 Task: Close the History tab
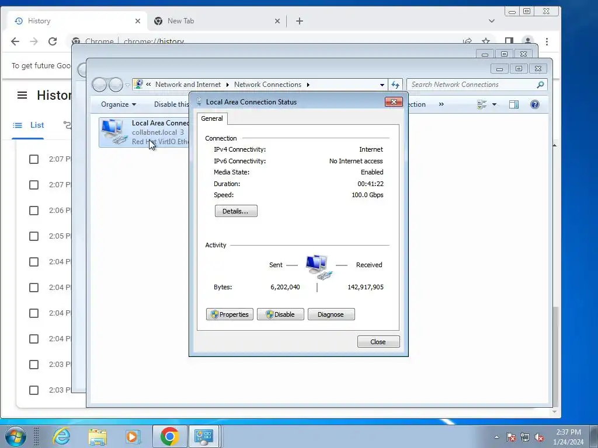[138, 21]
